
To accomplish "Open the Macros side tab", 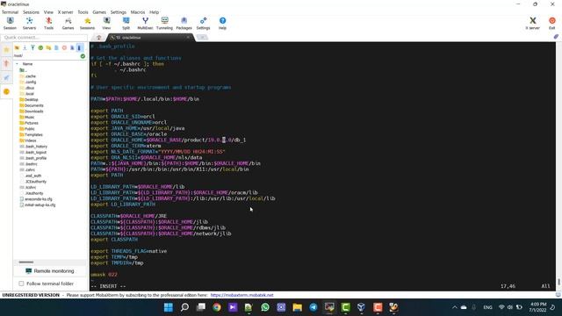I will [6, 78].
